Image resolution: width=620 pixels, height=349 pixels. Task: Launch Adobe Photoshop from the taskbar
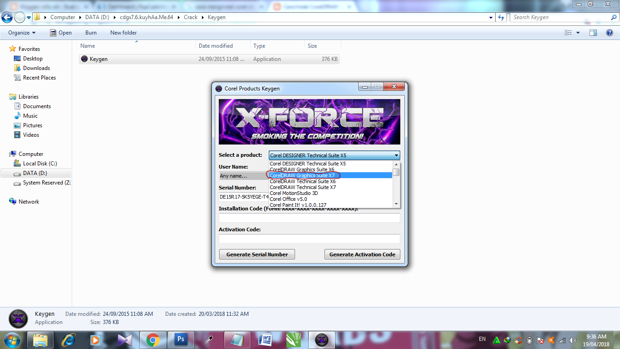click(181, 340)
